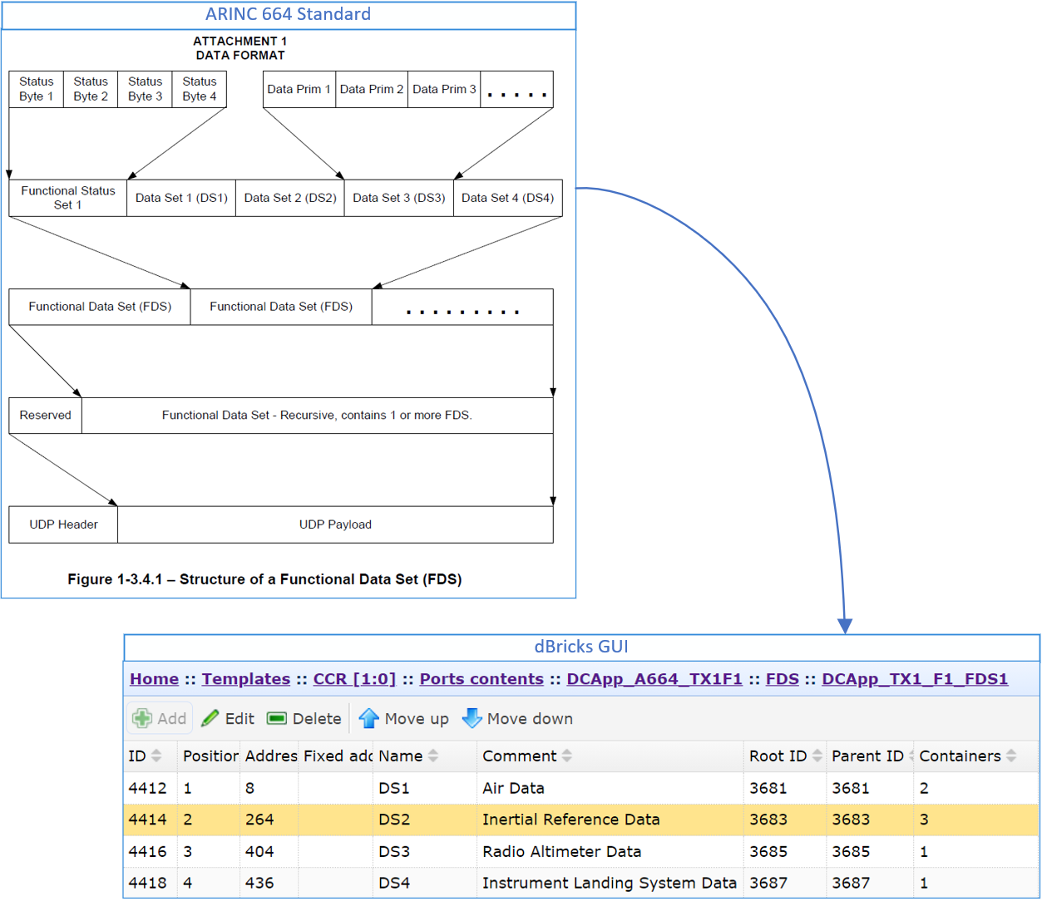Open DCApp_TX1_F1_FDS1 breadcrumb link
The image size is (1042, 901).
915,679
